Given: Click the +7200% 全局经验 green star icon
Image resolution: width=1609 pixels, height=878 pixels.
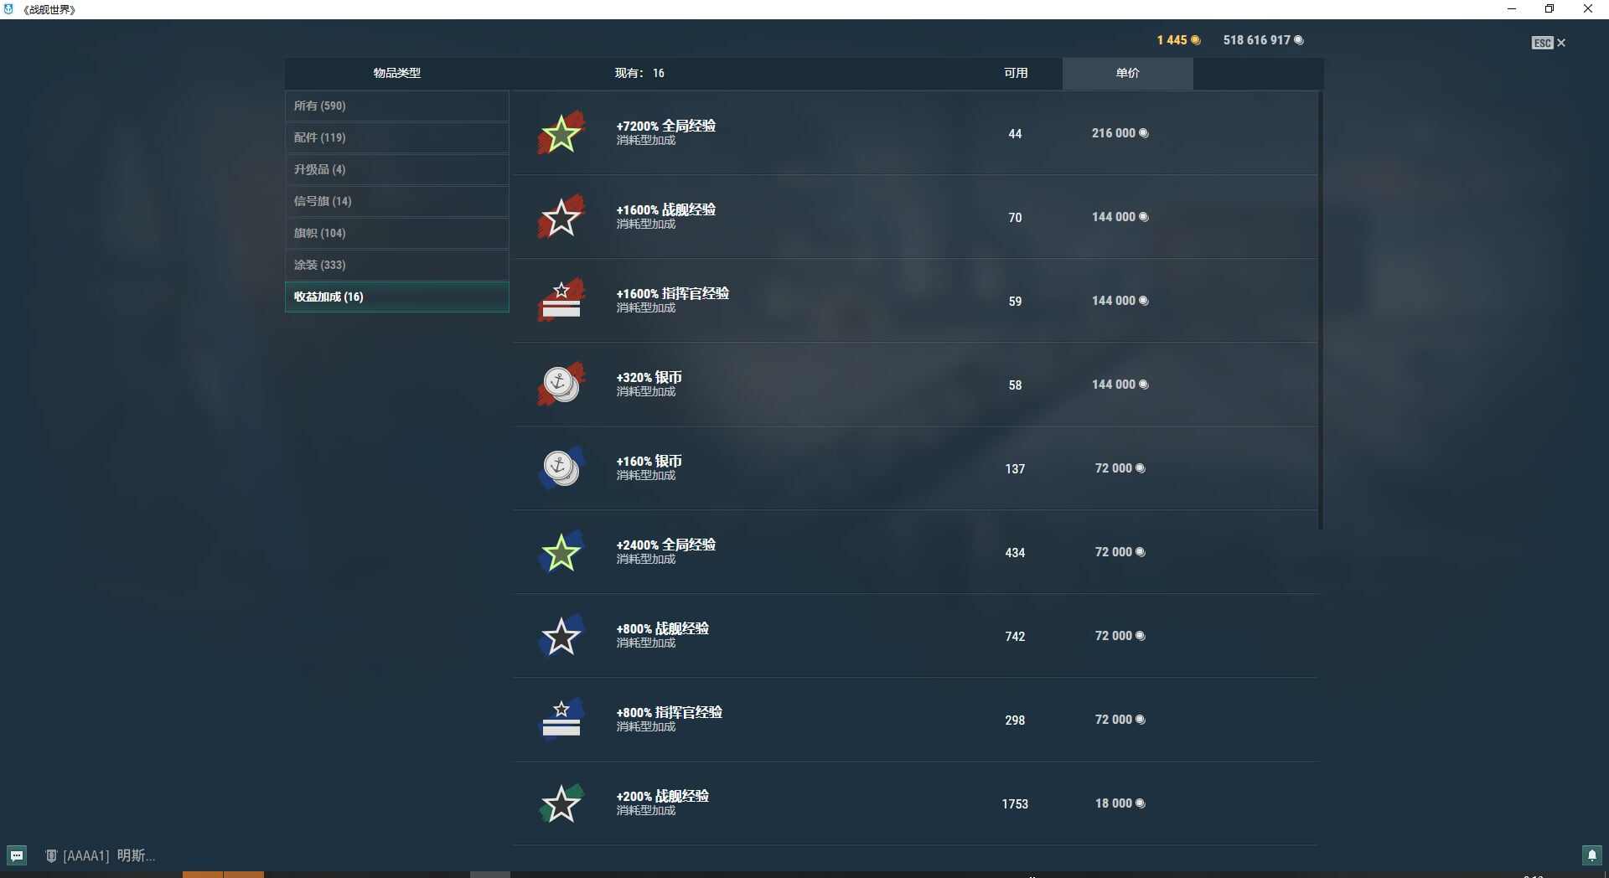Looking at the screenshot, I should coord(561,133).
